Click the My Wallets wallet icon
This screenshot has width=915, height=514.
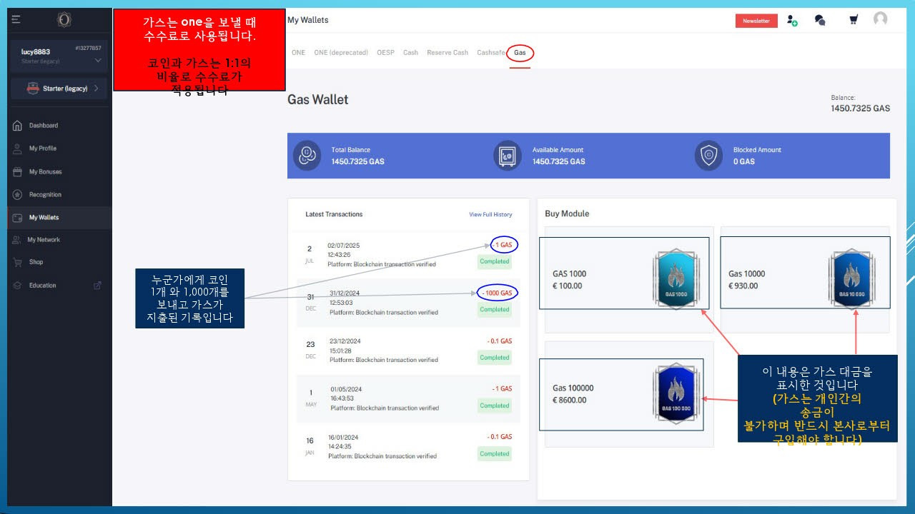coord(18,218)
